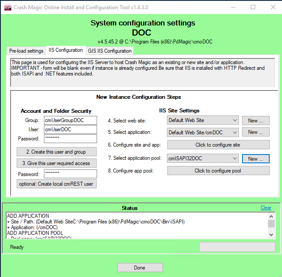Focus the first Password field under User
The width and height of the screenshot is (282, 277).
point(70,139)
